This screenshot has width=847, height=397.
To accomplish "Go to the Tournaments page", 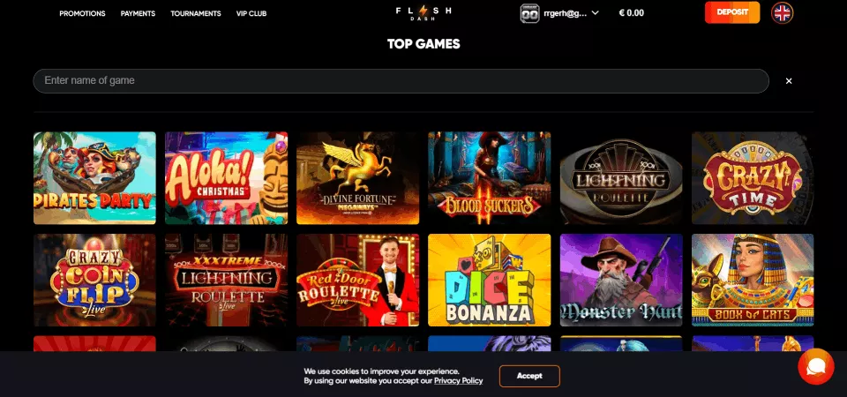I will pos(196,13).
